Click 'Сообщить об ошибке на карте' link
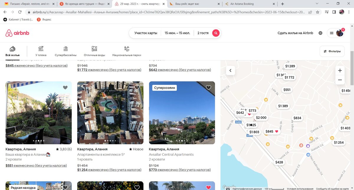This screenshot has width=354, height=190. pos(333,189)
